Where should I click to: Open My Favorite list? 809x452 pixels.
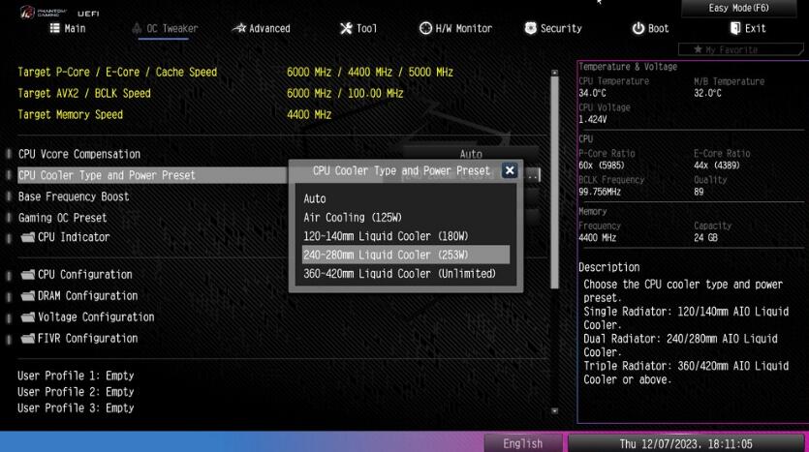point(741,49)
